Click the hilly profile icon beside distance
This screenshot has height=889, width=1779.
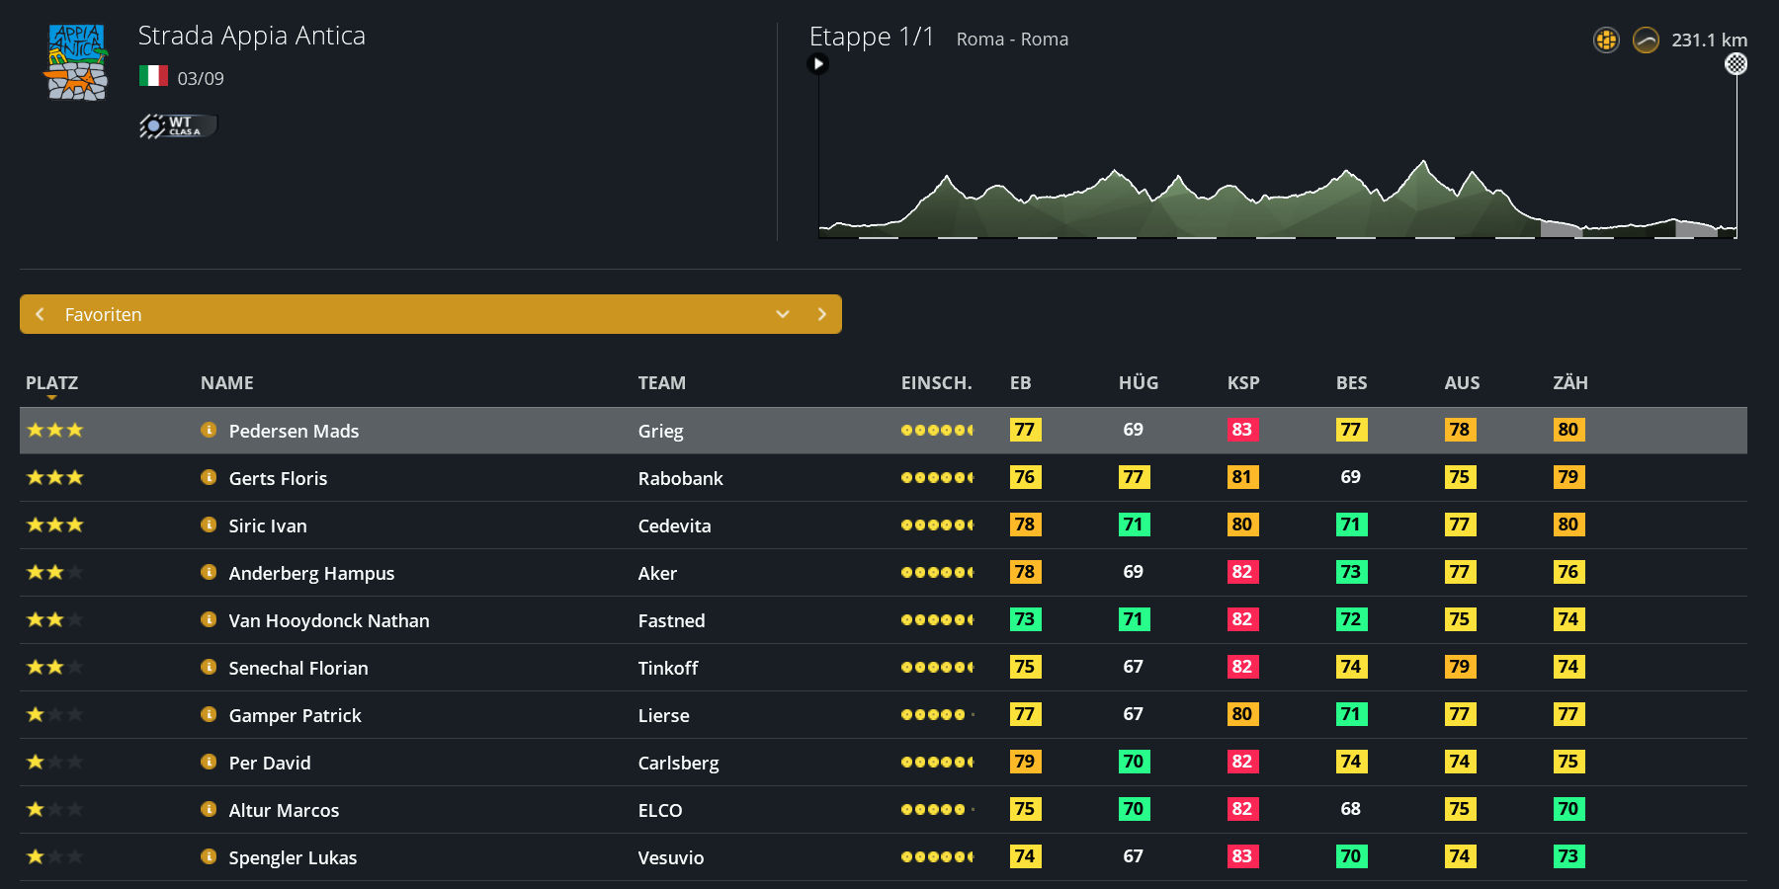click(x=1646, y=40)
